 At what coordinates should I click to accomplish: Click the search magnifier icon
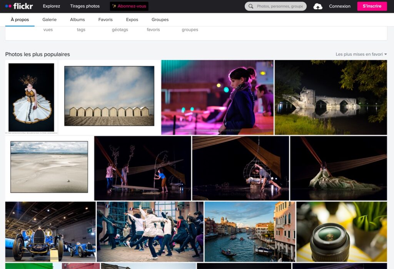click(250, 6)
